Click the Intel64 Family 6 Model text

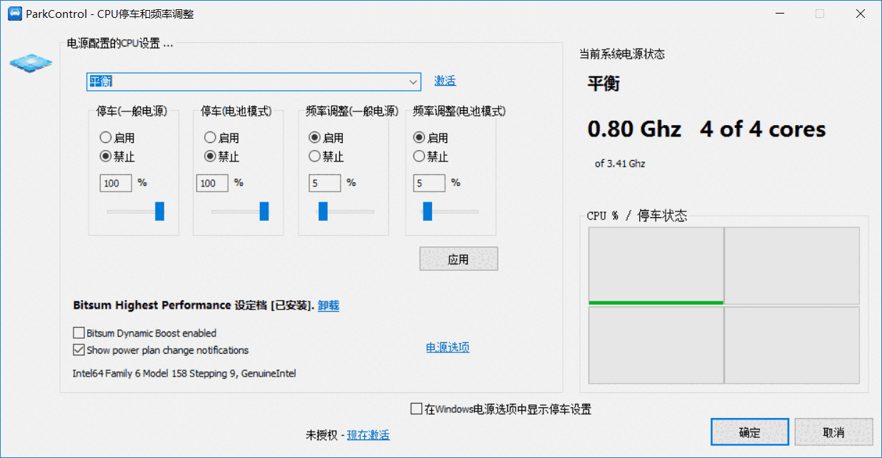tap(184, 374)
